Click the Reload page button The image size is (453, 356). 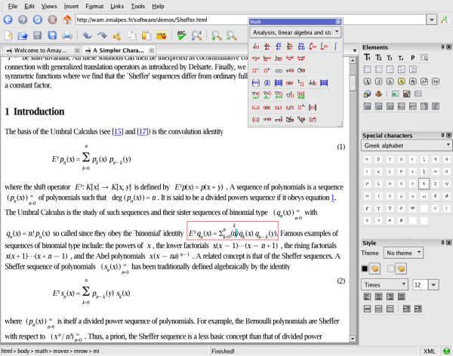point(35,19)
